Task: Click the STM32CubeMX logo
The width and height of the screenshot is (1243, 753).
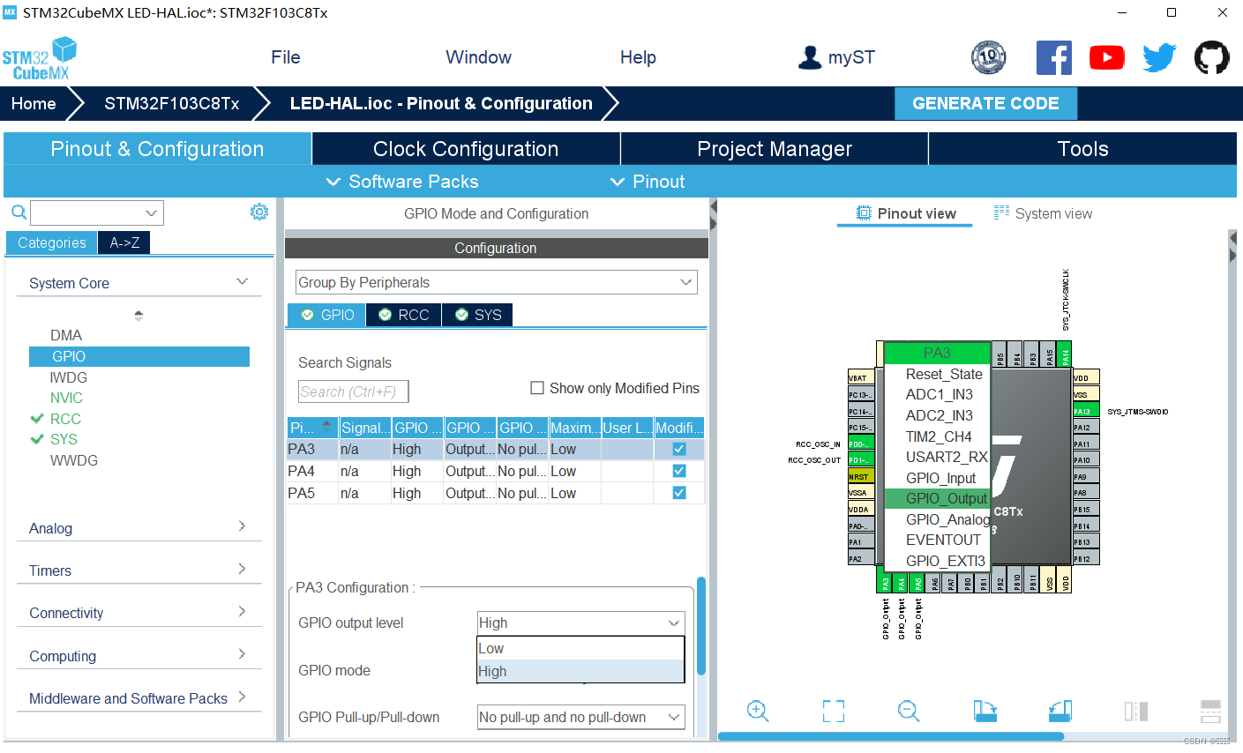Action: pyautogui.click(x=40, y=58)
